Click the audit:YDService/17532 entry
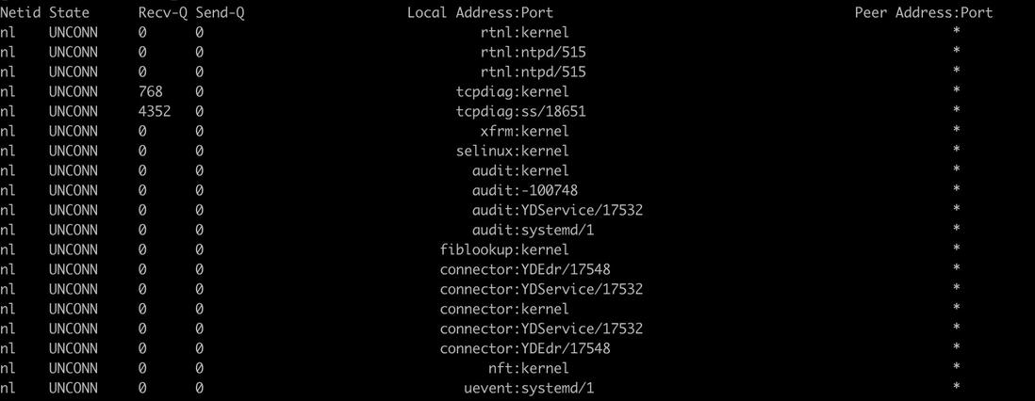This screenshot has width=1035, height=401. point(558,211)
